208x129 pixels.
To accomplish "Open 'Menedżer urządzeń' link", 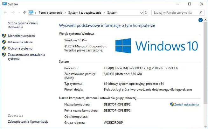I will coord(21,36).
